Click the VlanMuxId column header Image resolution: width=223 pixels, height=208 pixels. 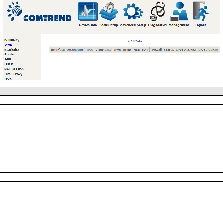[x=103, y=50]
